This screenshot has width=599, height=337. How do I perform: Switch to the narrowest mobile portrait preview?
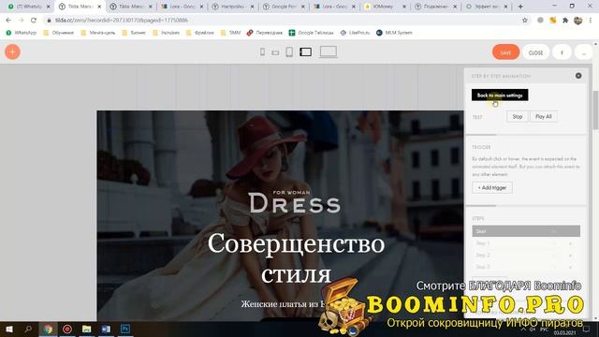(262, 52)
